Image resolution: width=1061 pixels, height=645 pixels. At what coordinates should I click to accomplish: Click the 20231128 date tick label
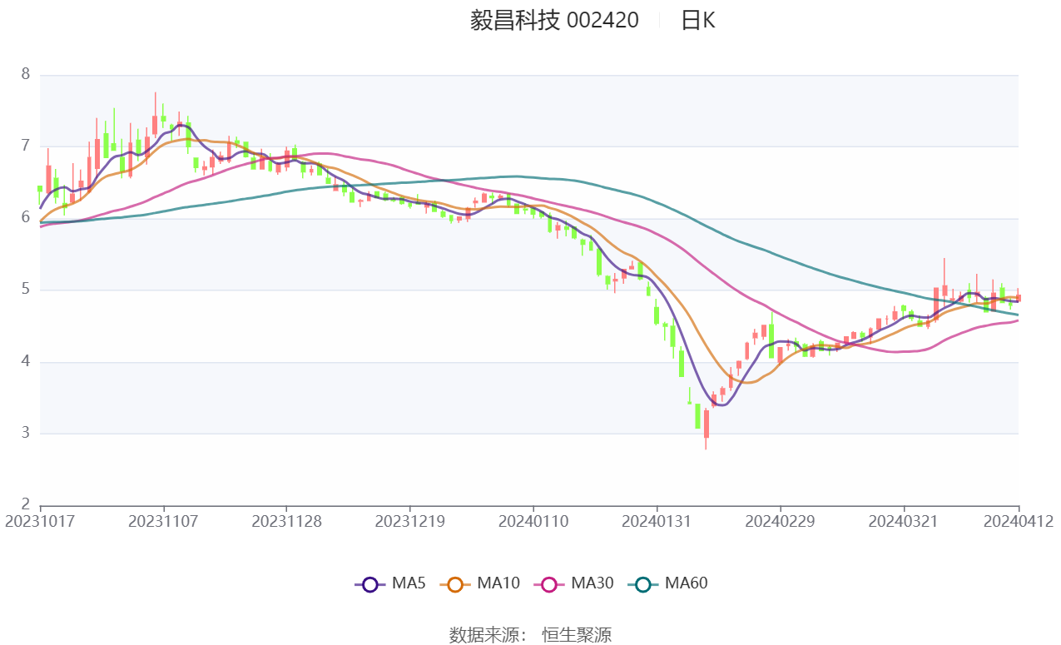[x=286, y=522]
